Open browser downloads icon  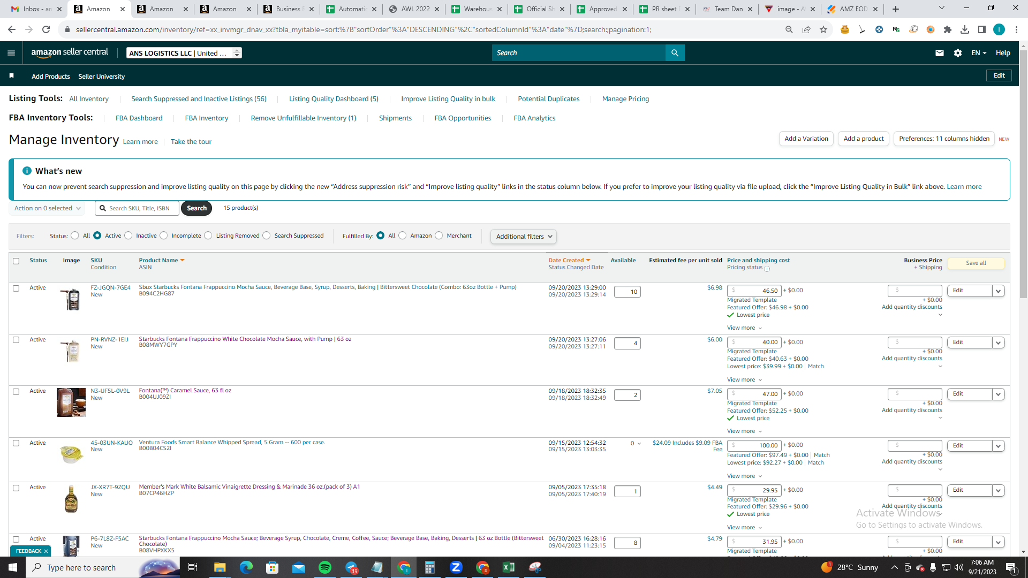[x=965, y=29]
